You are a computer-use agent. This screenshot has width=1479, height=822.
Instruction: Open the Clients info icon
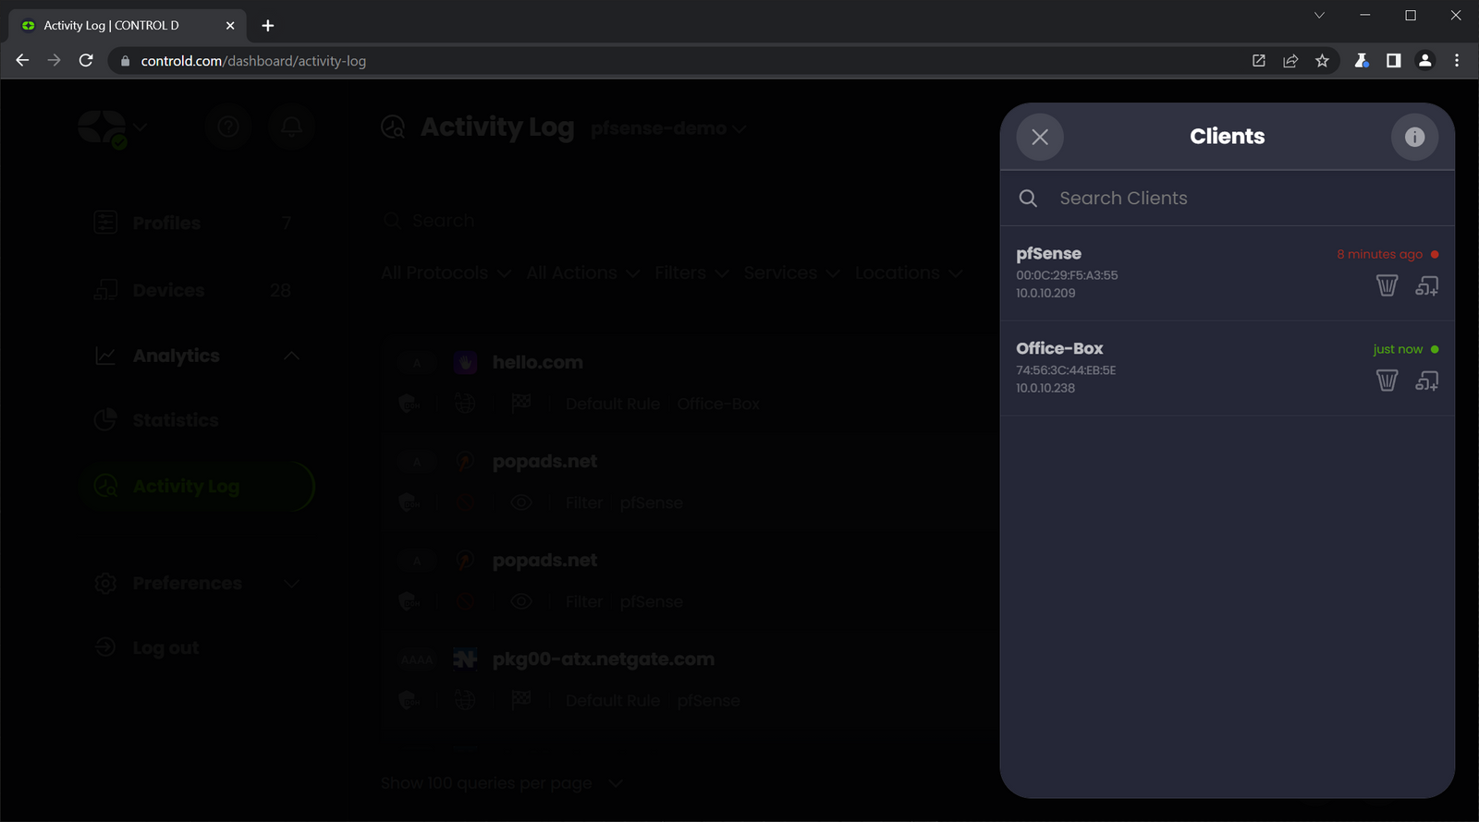pyautogui.click(x=1414, y=137)
